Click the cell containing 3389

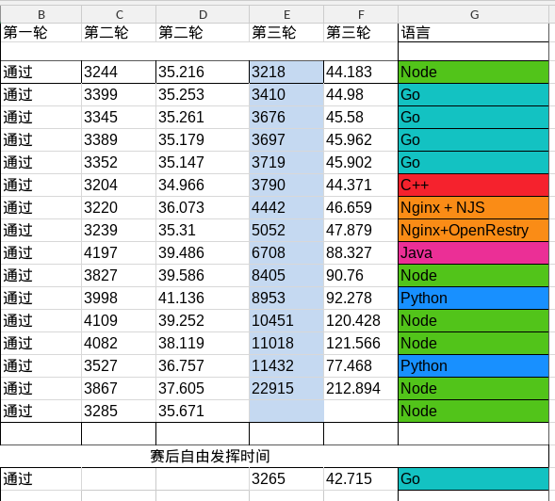tap(119, 140)
